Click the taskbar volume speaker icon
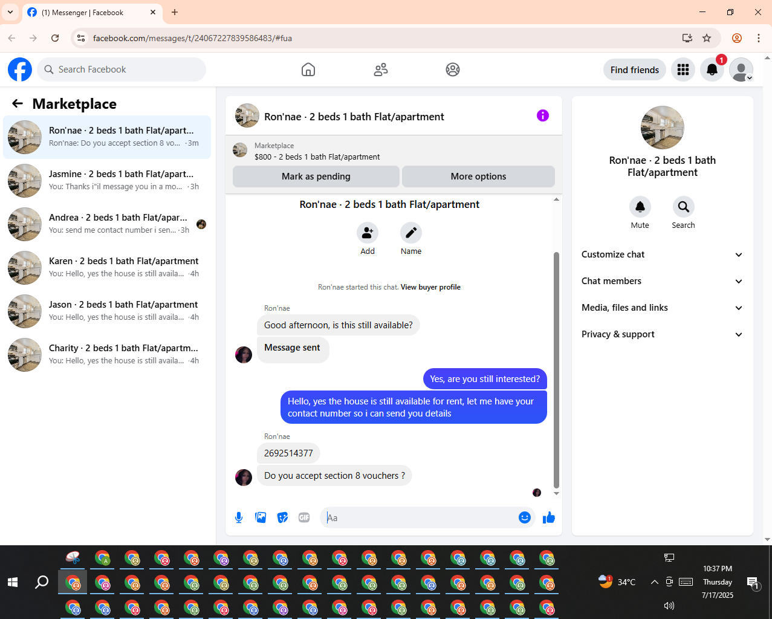772x619 pixels. 669,606
